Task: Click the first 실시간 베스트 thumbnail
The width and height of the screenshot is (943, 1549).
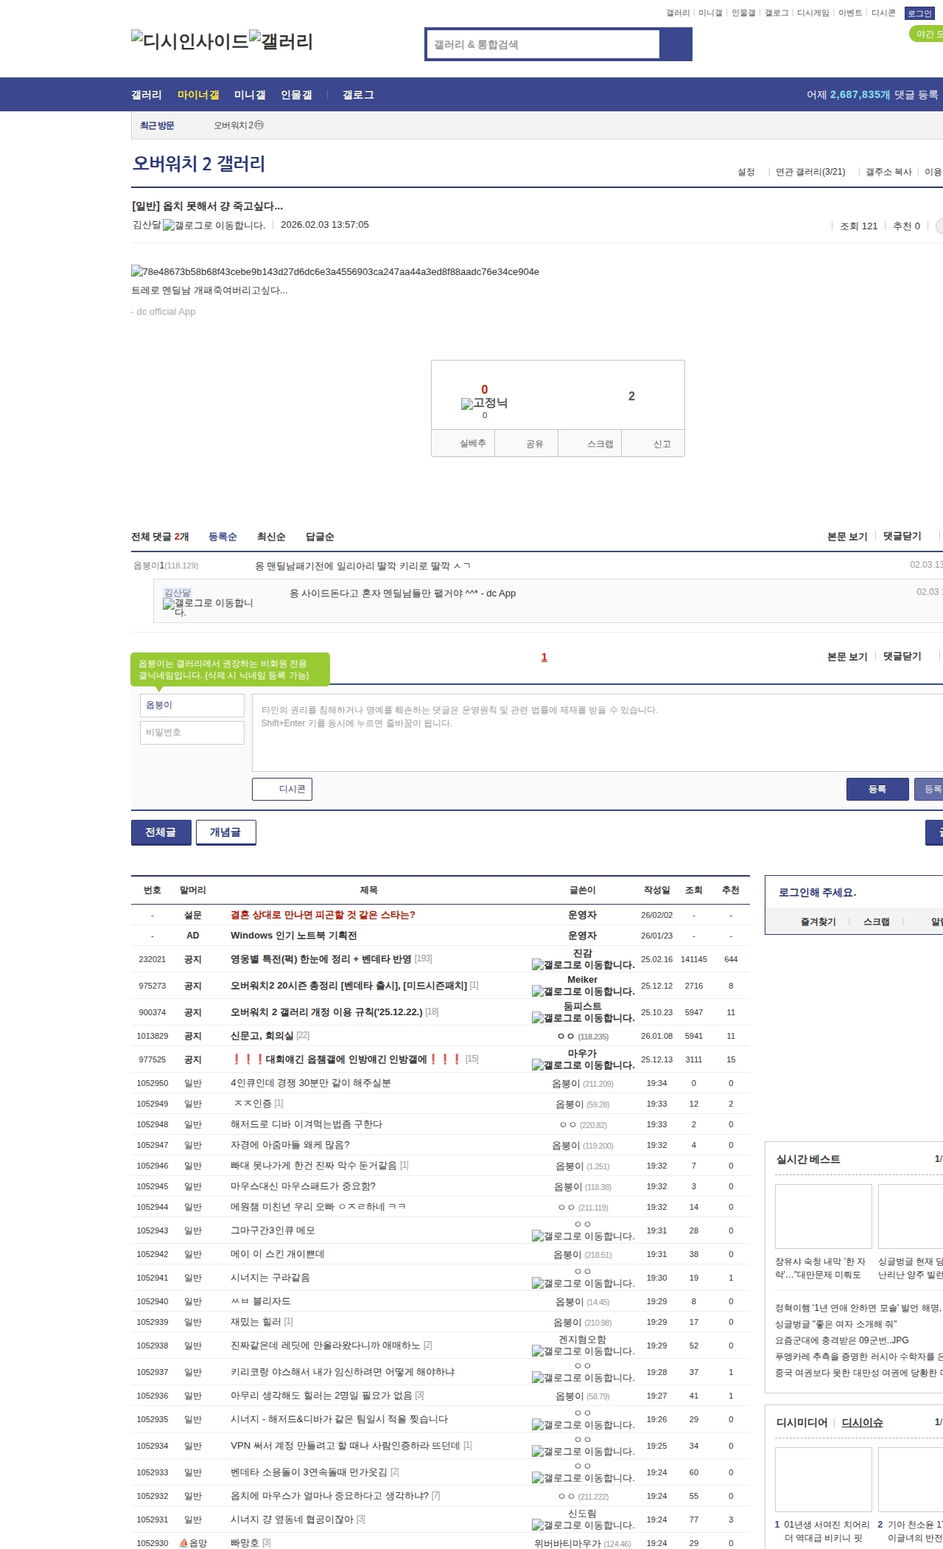Action: click(823, 1216)
